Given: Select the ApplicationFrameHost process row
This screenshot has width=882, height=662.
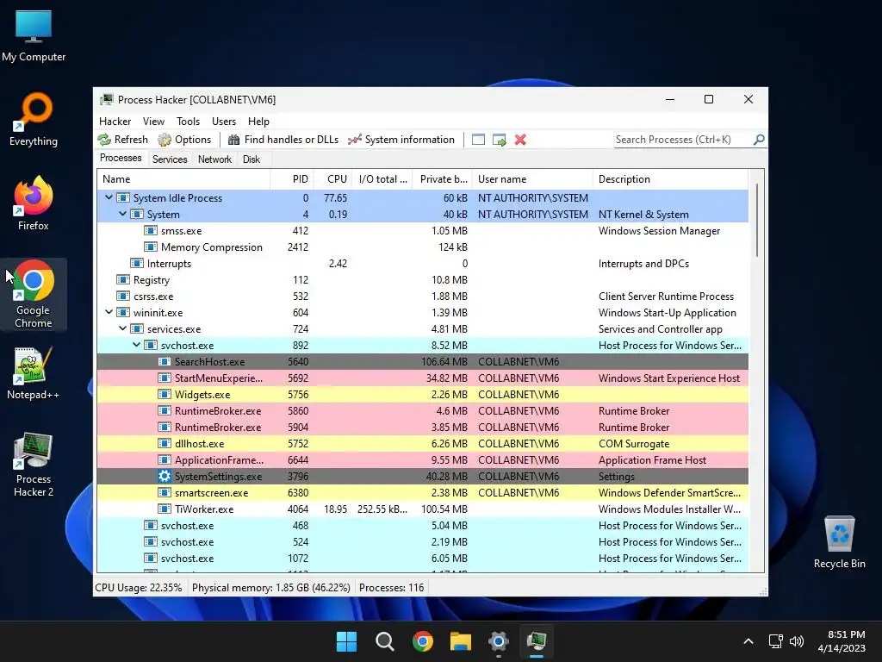Looking at the screenshot, I should point(422,459).
